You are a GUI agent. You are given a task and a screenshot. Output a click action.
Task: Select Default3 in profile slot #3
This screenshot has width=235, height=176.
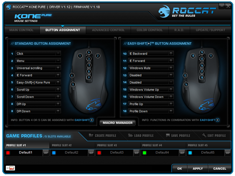point(117,153)
